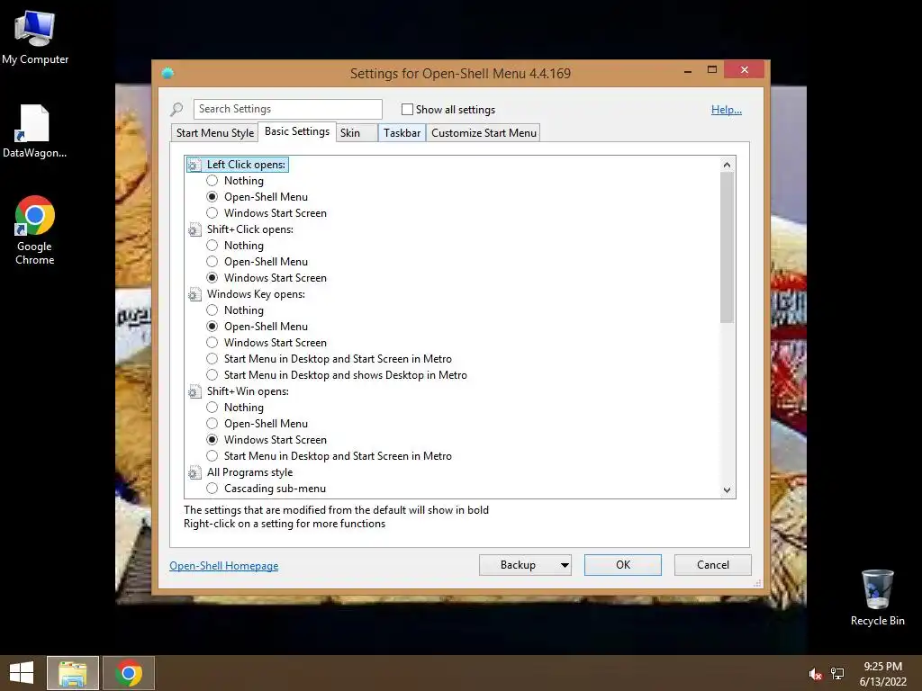Select Windows Start Screen under Shift+Click opens
The image size is (922, 691).
pos(212,277)
